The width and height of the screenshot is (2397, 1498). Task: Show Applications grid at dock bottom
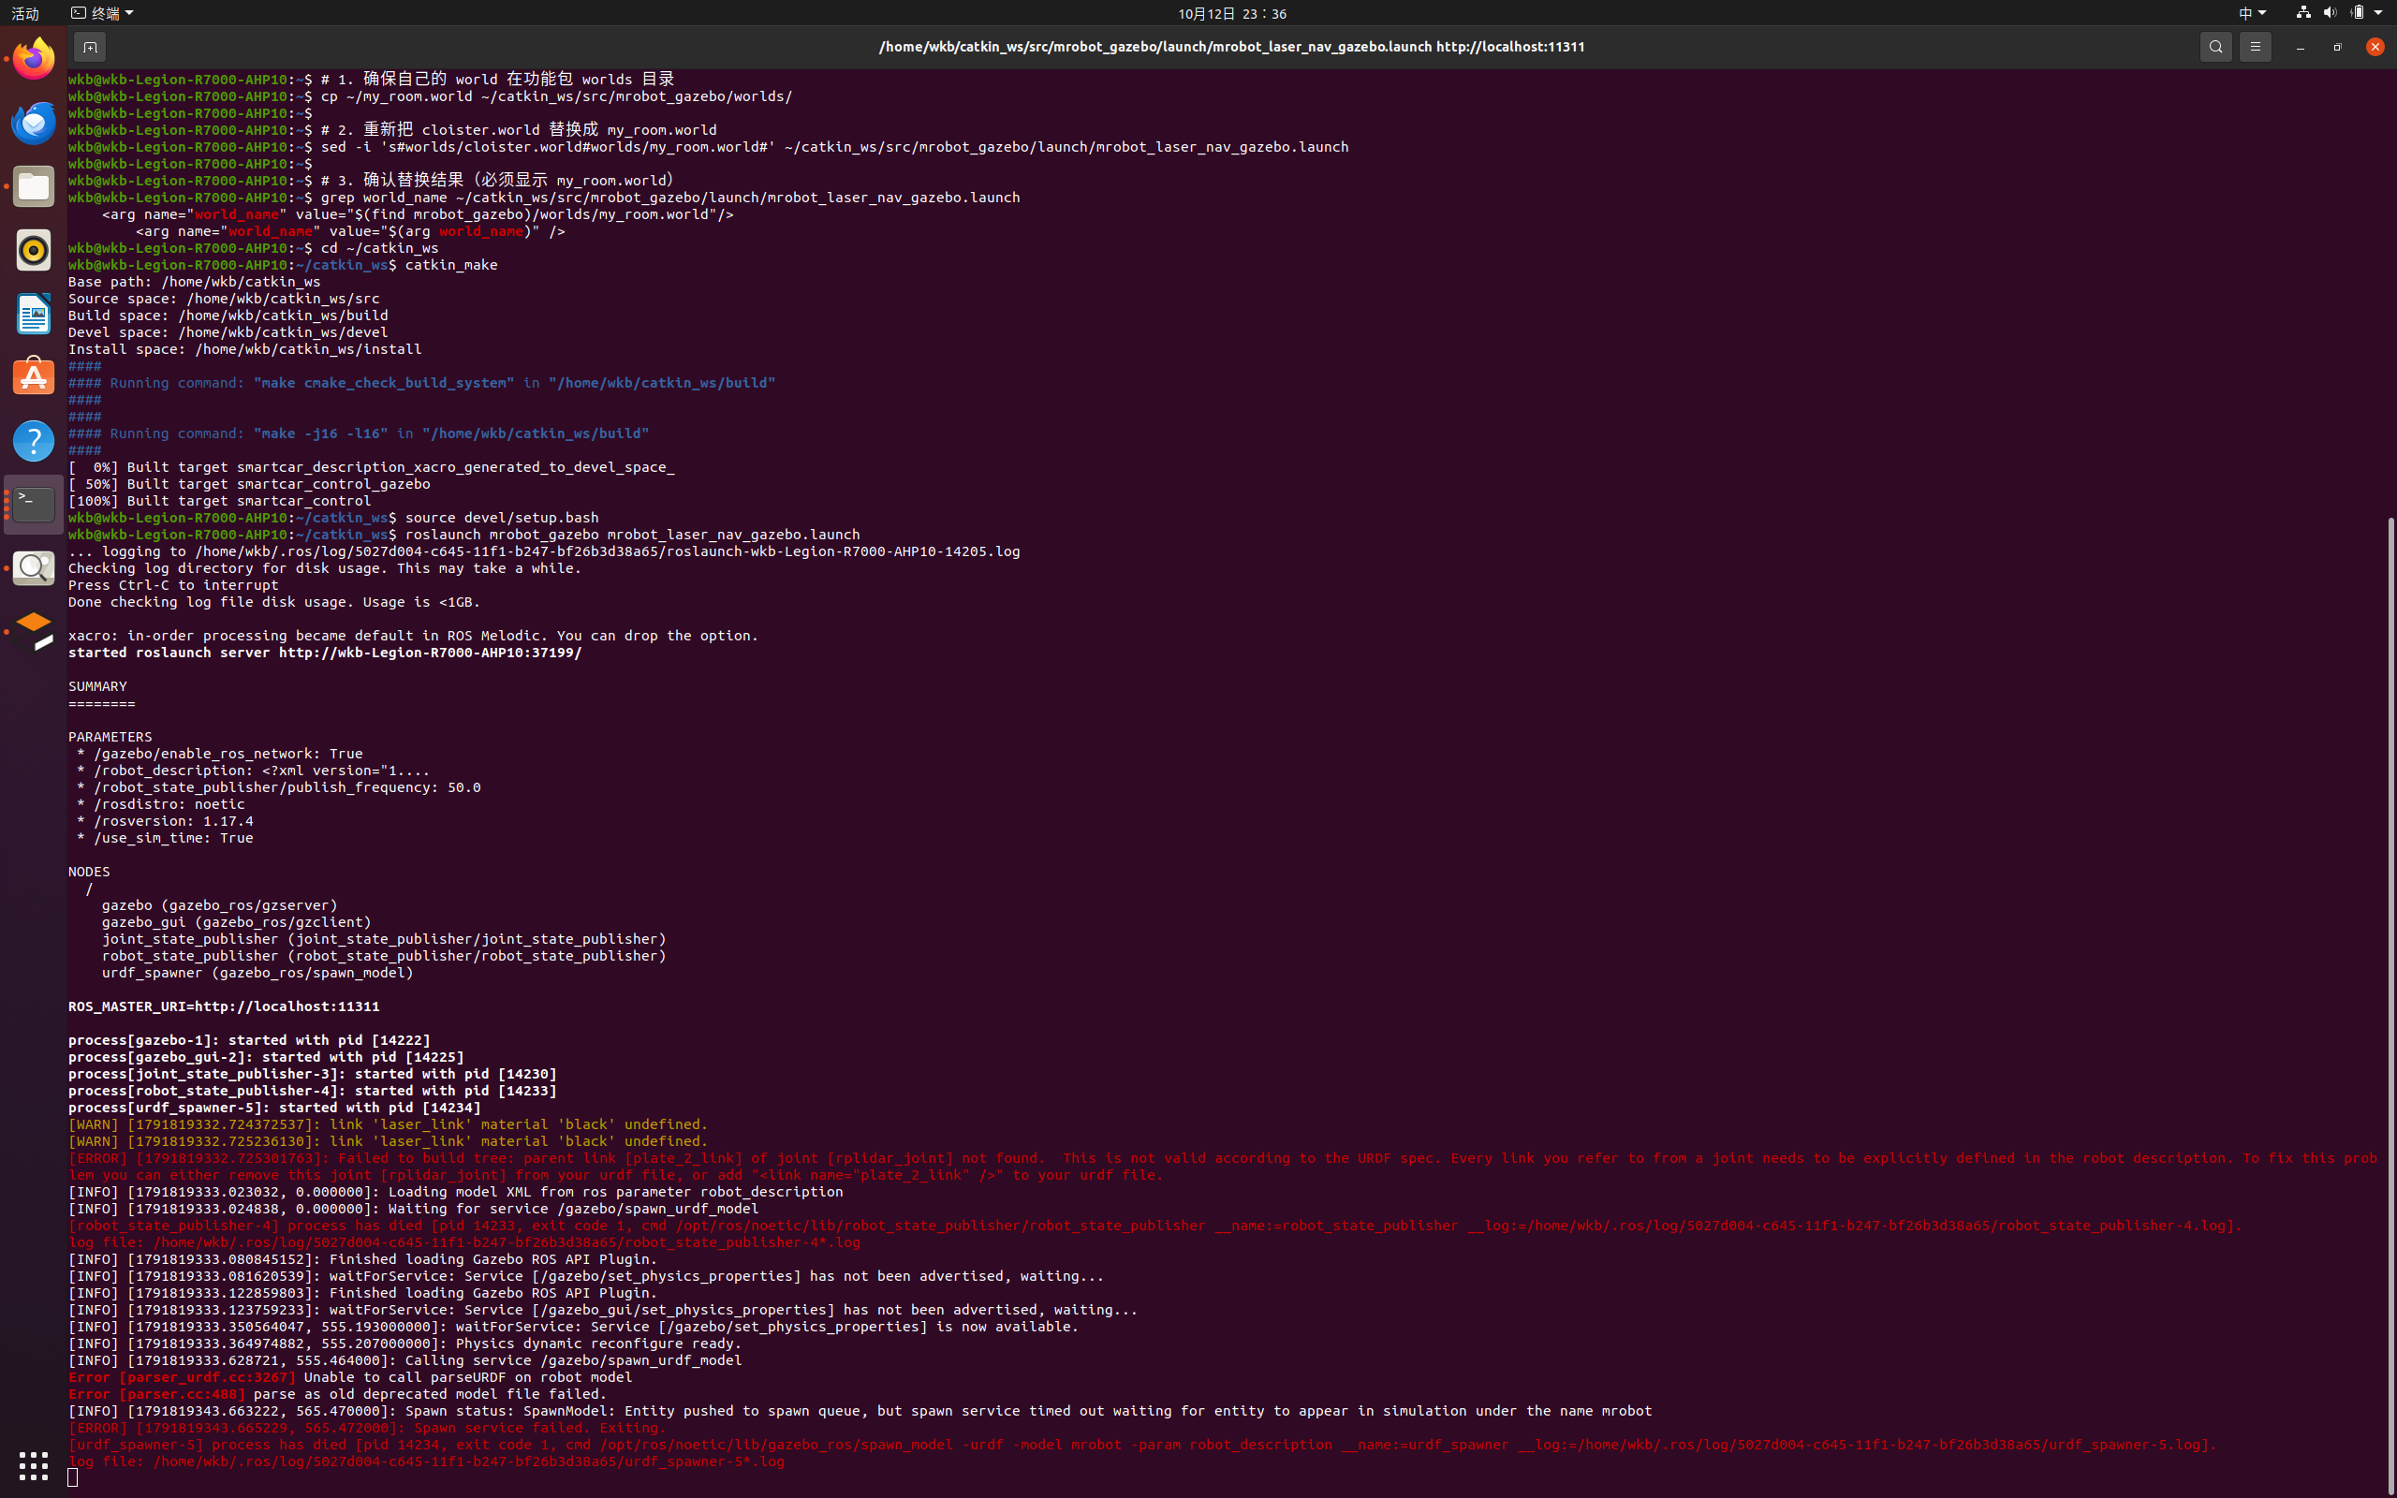point(34,1465)
